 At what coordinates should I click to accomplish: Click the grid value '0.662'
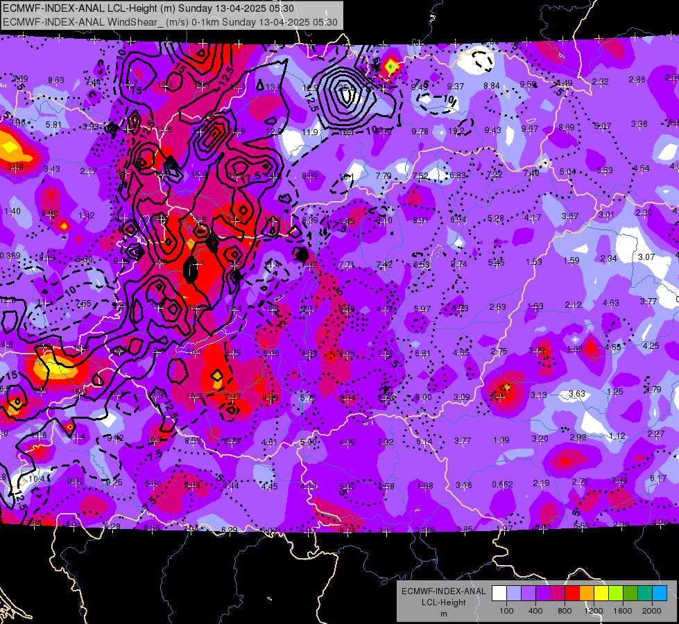click(502, 485)
